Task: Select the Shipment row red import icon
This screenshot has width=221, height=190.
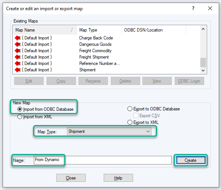Action: coord(18,70)
